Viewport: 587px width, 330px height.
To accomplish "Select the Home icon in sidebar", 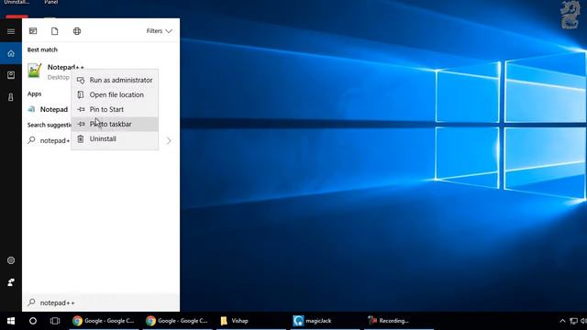I will [11, 53].
